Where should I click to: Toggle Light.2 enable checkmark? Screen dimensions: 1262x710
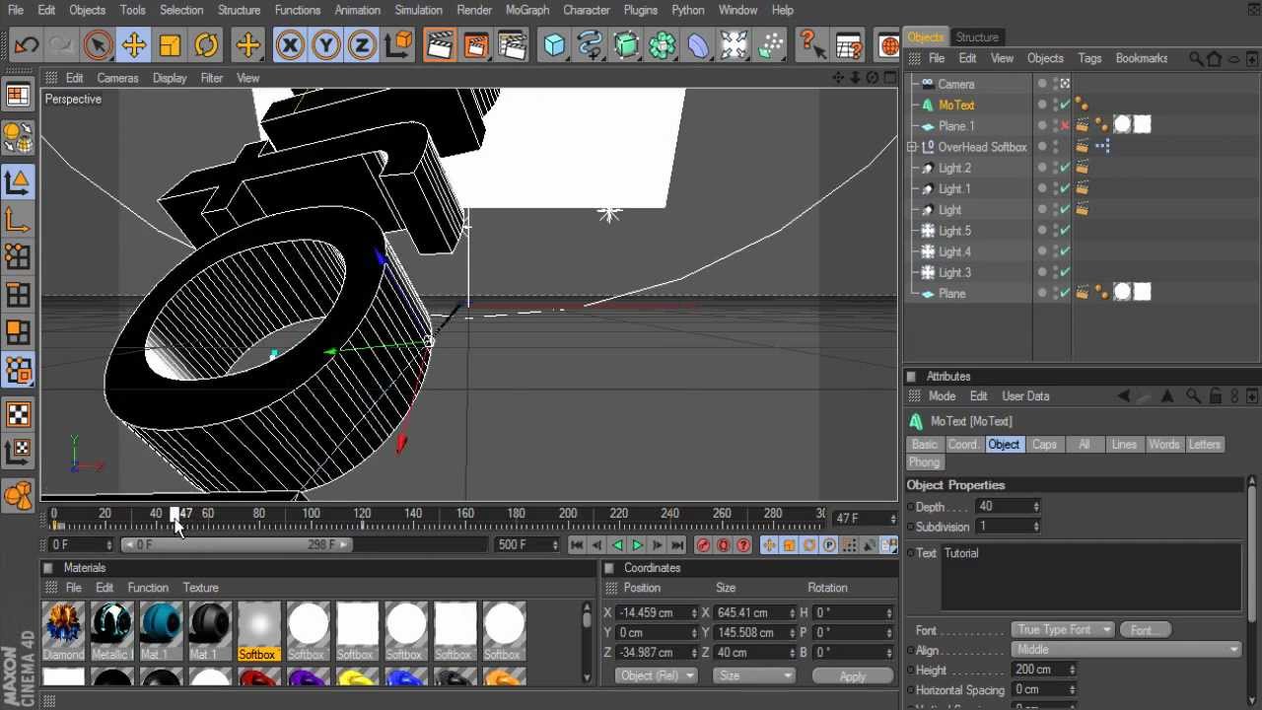(x=1065, y=169)
